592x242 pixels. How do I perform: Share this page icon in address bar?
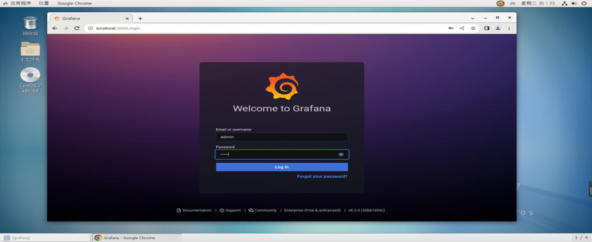(462, 28)
